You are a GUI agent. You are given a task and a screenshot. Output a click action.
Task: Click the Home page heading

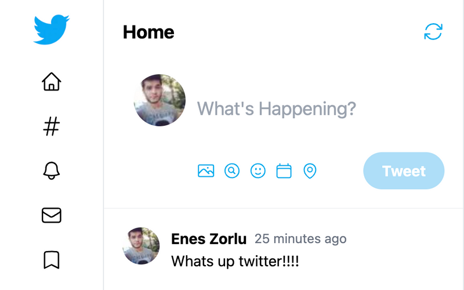(x=148, y=32)
